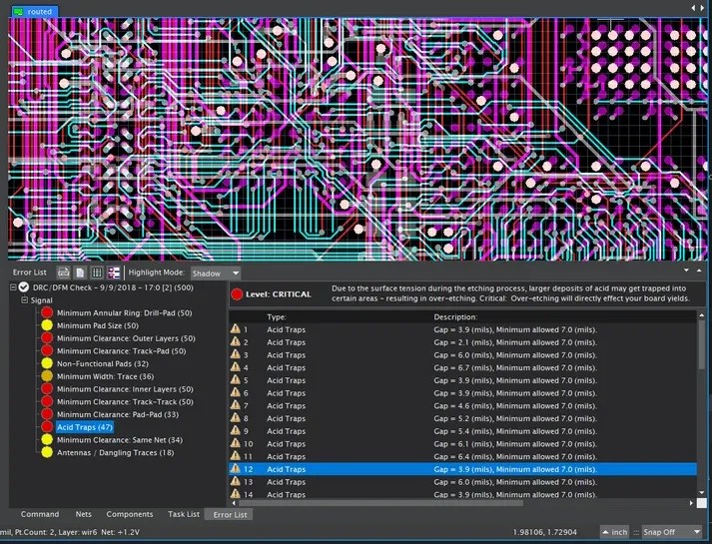Click the Type column header

pos(277,316)
